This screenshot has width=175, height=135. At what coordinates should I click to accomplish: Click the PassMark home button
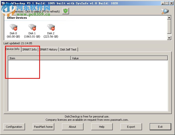[x=43, y=127]
